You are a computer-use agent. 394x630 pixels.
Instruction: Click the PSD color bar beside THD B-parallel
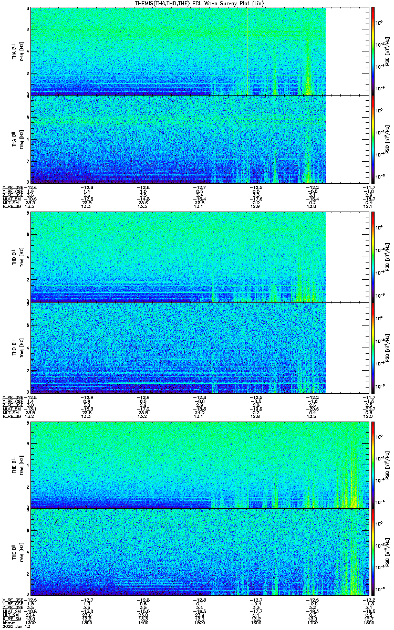373,346
